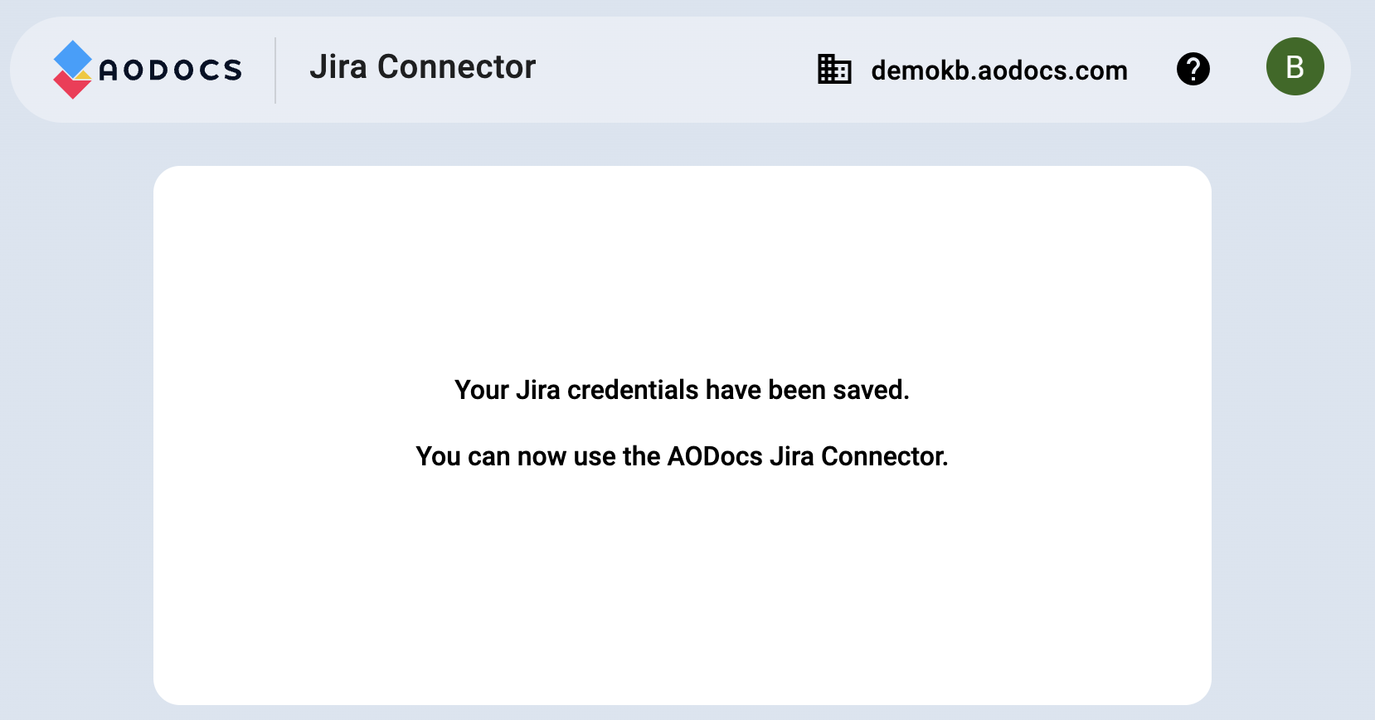Open the green B user avatar
The image size is (1375, 720).
click(x=1294, y=67)
